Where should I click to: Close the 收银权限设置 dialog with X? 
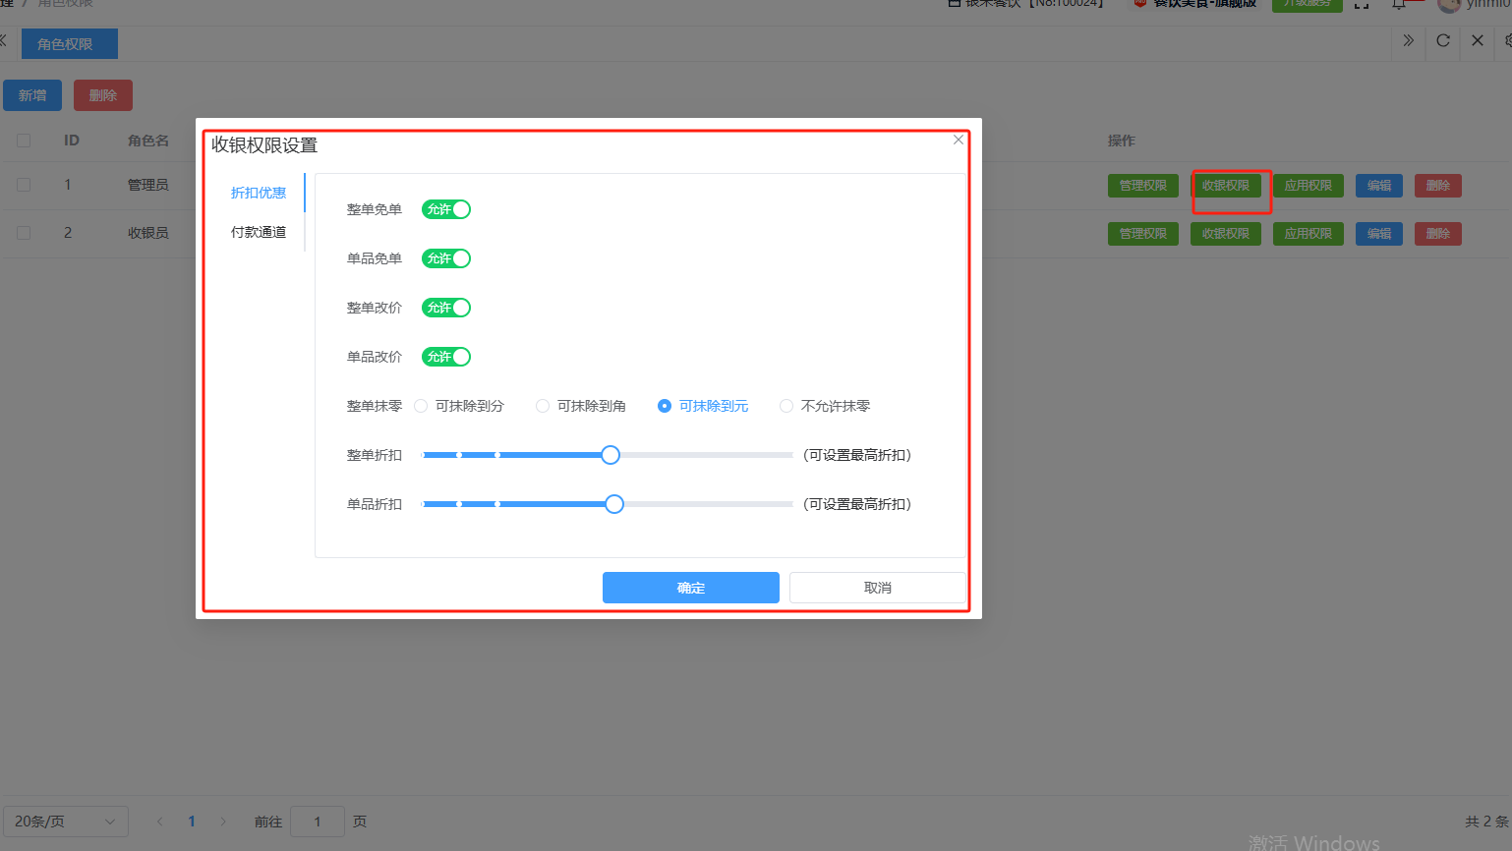958,140
